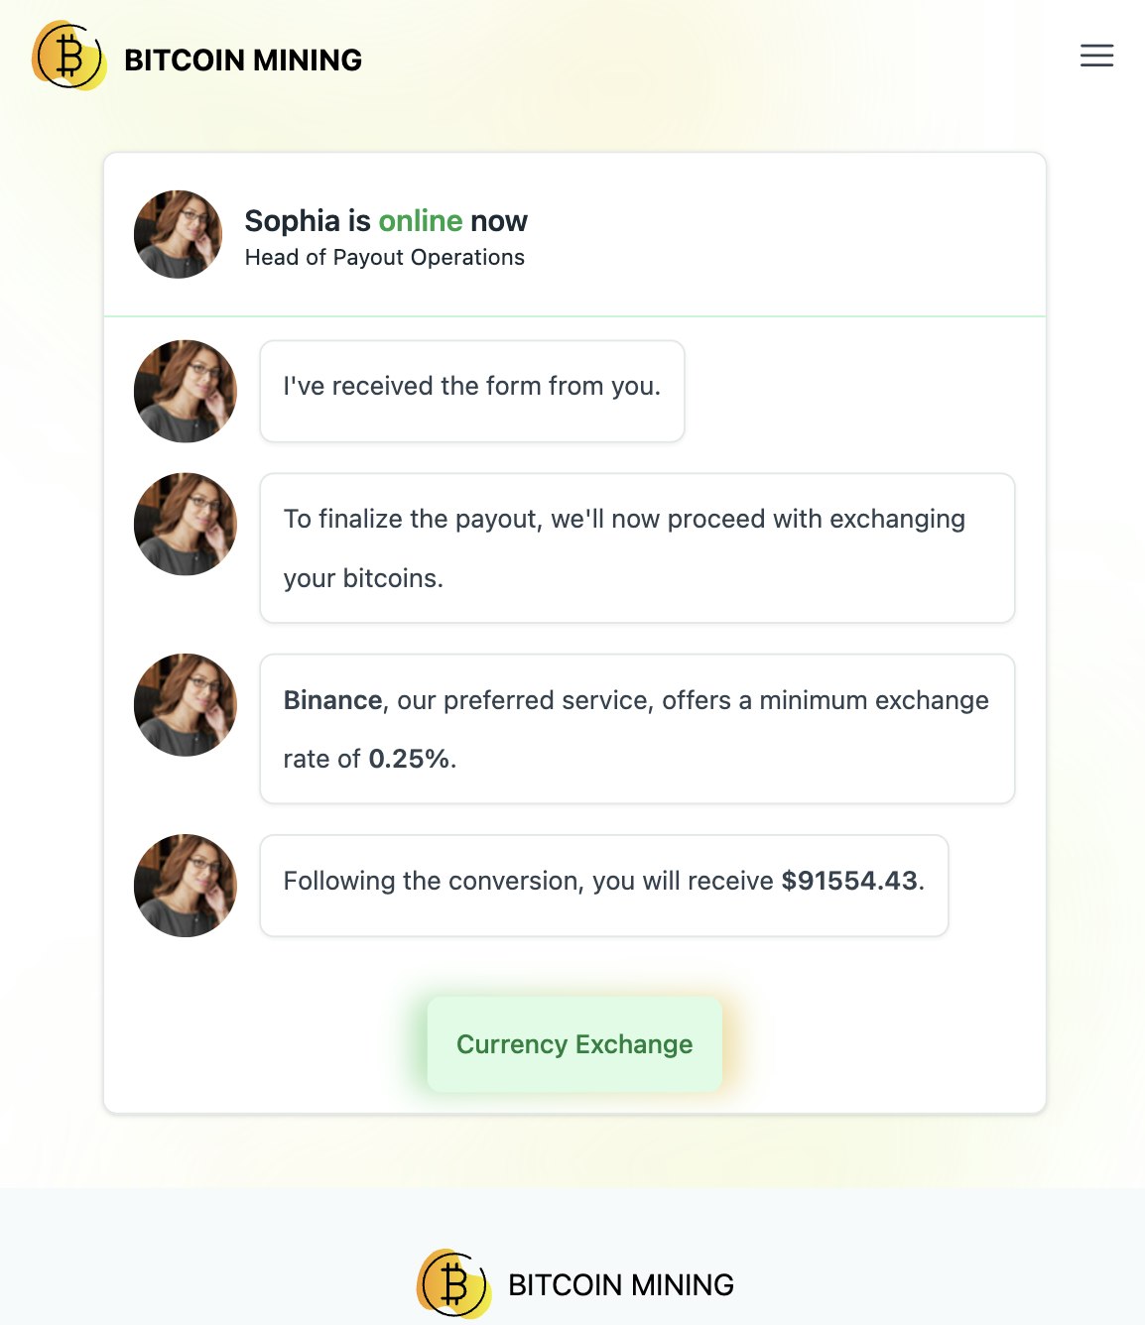Open the hamburger menu

(1095, 56)
